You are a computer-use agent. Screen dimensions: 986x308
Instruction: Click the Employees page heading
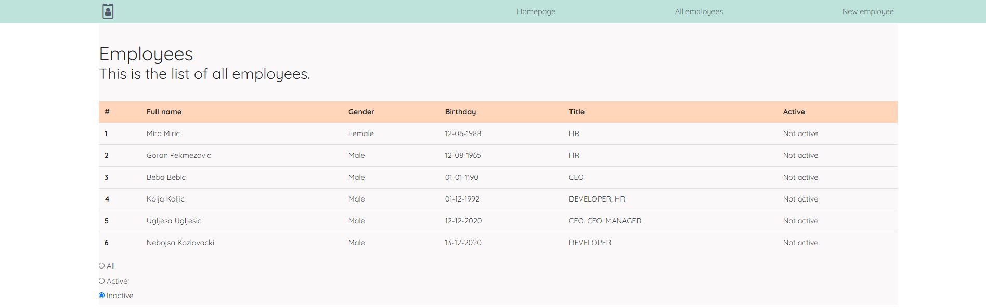pos(146,54)
